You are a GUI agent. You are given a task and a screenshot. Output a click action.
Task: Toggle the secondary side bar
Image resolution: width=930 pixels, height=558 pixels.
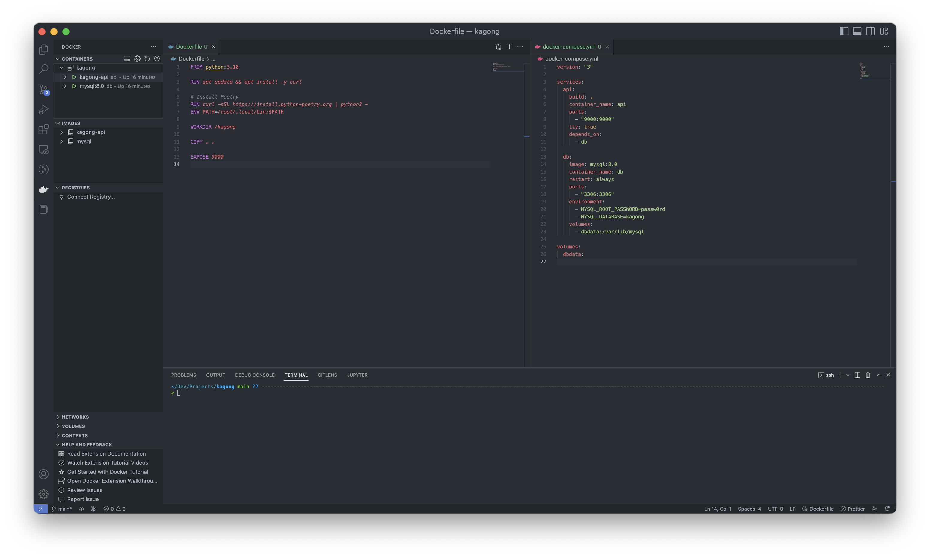871,31
